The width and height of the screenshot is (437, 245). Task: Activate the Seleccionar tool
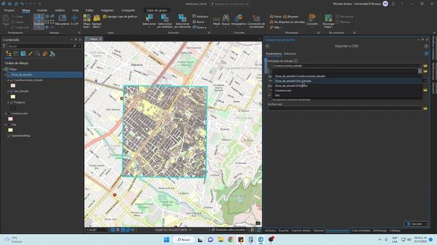pyautogui.click(x=149, y=20)
